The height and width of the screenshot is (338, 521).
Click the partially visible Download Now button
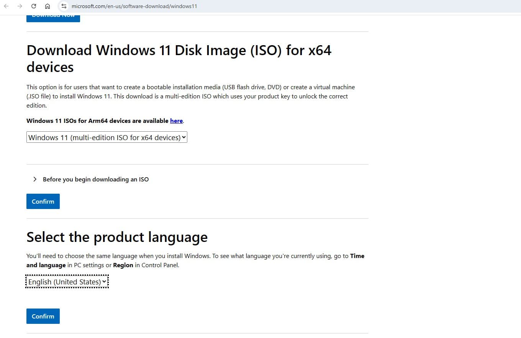[x=53, y=17]
